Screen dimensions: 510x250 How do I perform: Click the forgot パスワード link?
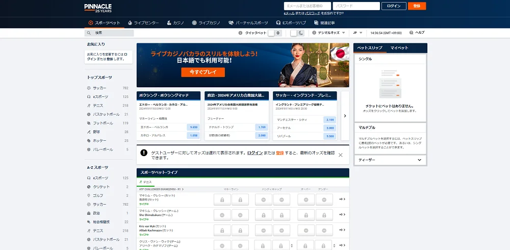(313, 13)
